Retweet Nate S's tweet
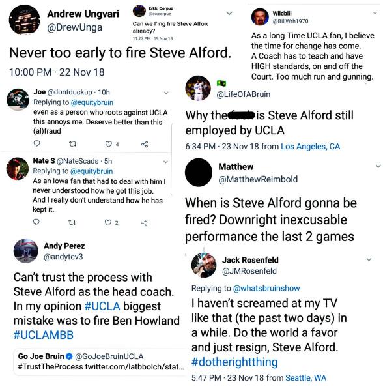Screen dimensions: 383x391 click(x=72, y=222)
